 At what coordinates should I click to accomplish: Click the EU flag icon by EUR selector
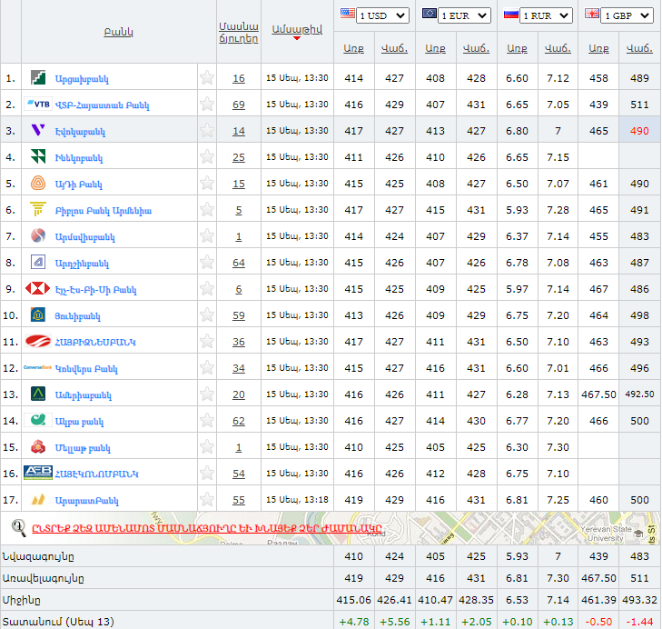pyautogui.click(x=430, y=13)
